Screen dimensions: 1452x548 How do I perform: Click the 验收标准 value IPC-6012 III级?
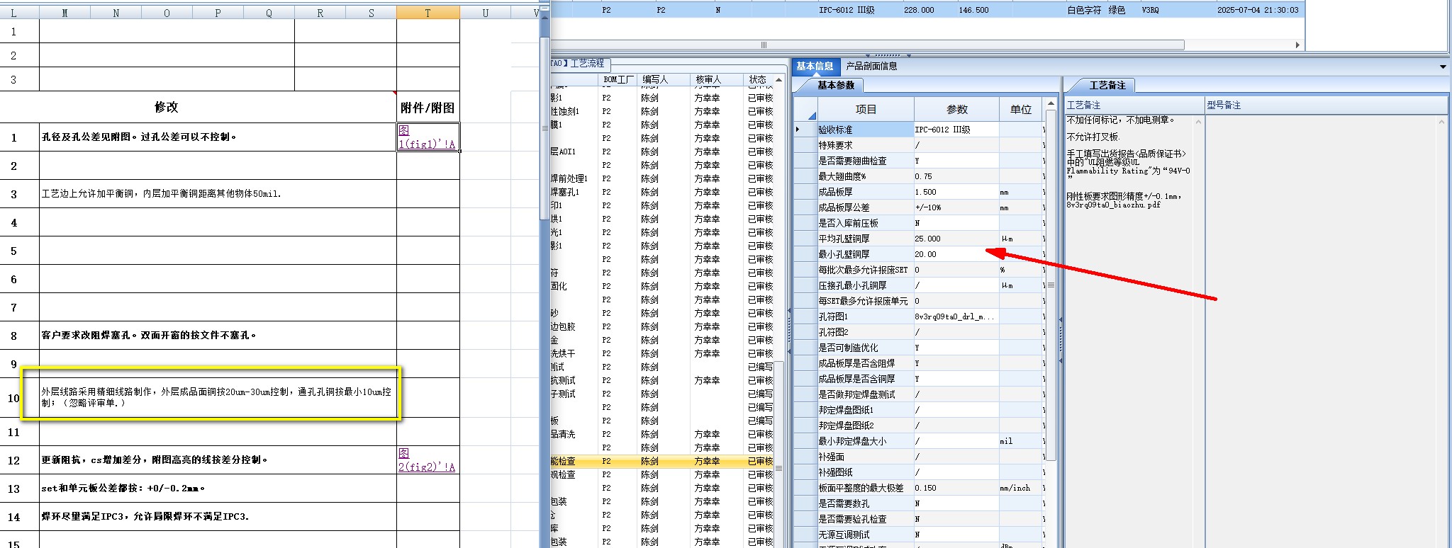(956, 130)
